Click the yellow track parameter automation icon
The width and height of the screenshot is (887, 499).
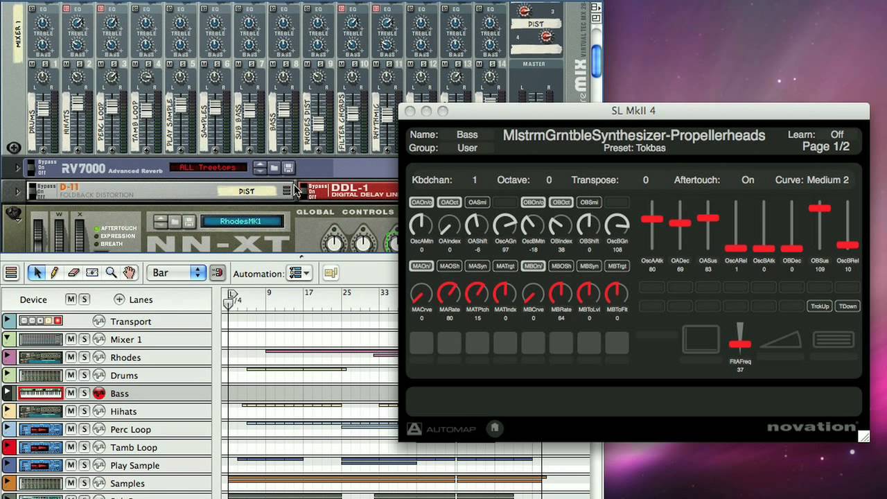click(x=331, y=273)
